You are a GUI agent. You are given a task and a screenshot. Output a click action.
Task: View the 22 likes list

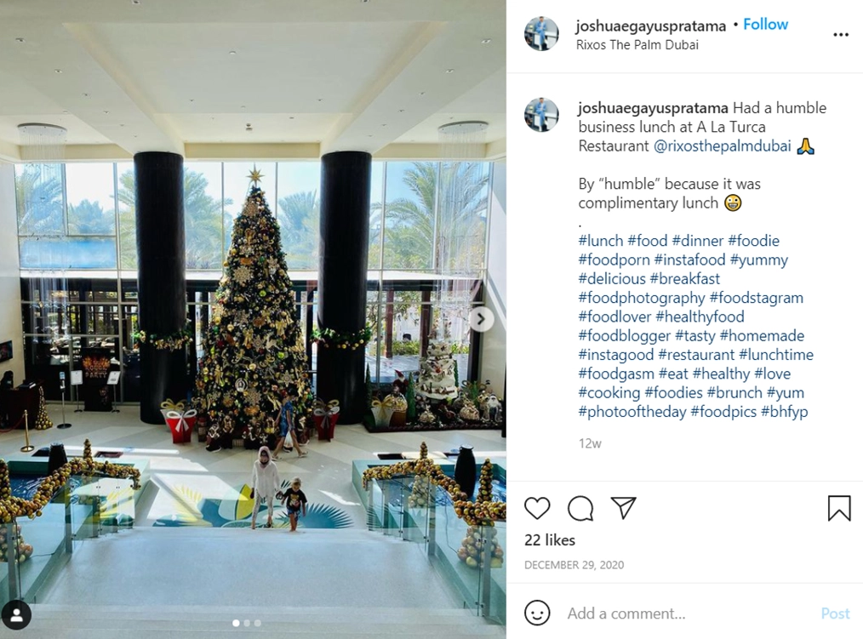pyautogui.click(x=550, y=540)
